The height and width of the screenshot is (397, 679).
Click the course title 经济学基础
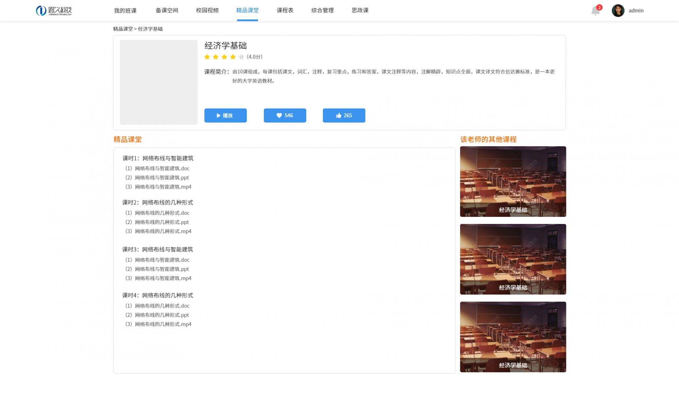click(225, 46)
